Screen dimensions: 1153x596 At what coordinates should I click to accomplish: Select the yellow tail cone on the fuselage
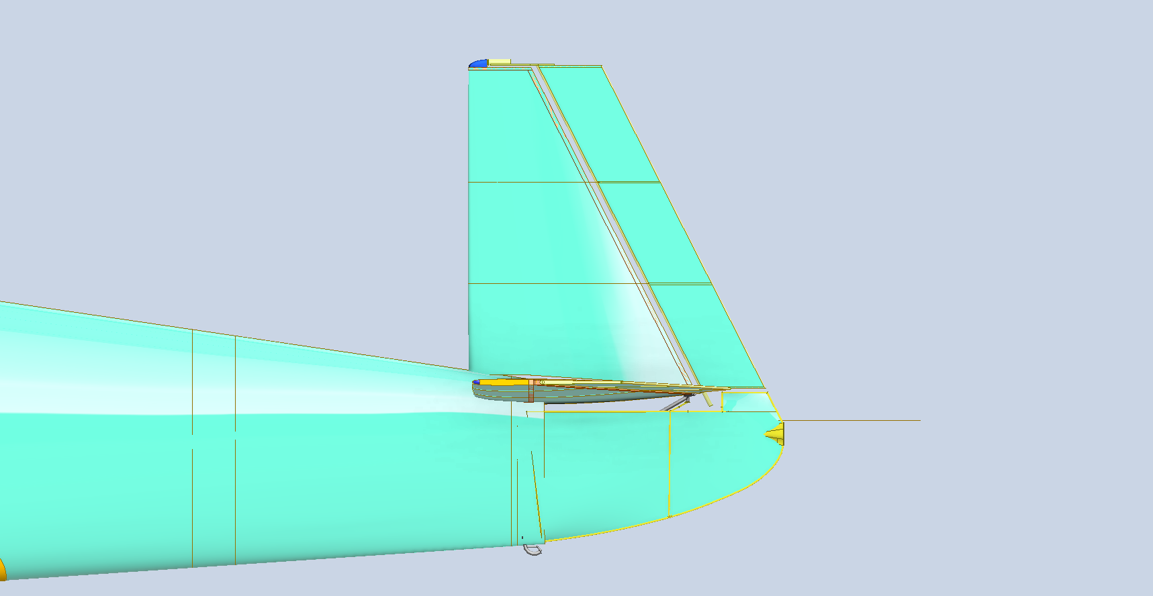(776, 434)
